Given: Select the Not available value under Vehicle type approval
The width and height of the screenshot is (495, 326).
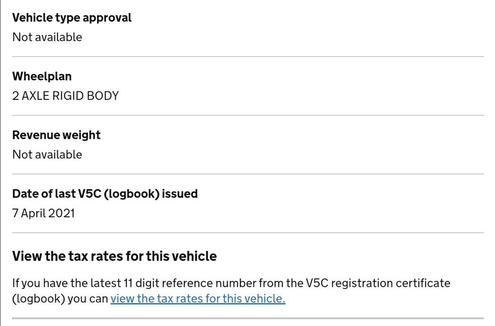Looking at the screenshot, I should tap(47, 37).
